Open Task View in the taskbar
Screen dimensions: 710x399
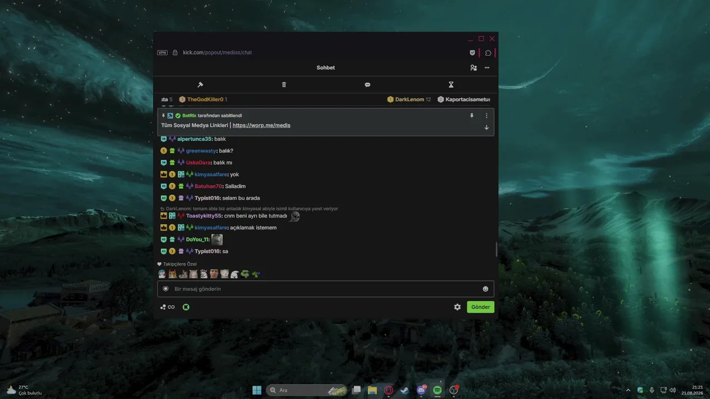pos(357,390)
